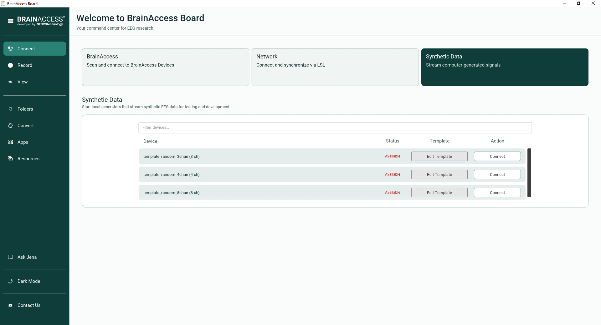Close the BrainAccess Board window
This screenshot has width=601, height=325.
(593, 3)
